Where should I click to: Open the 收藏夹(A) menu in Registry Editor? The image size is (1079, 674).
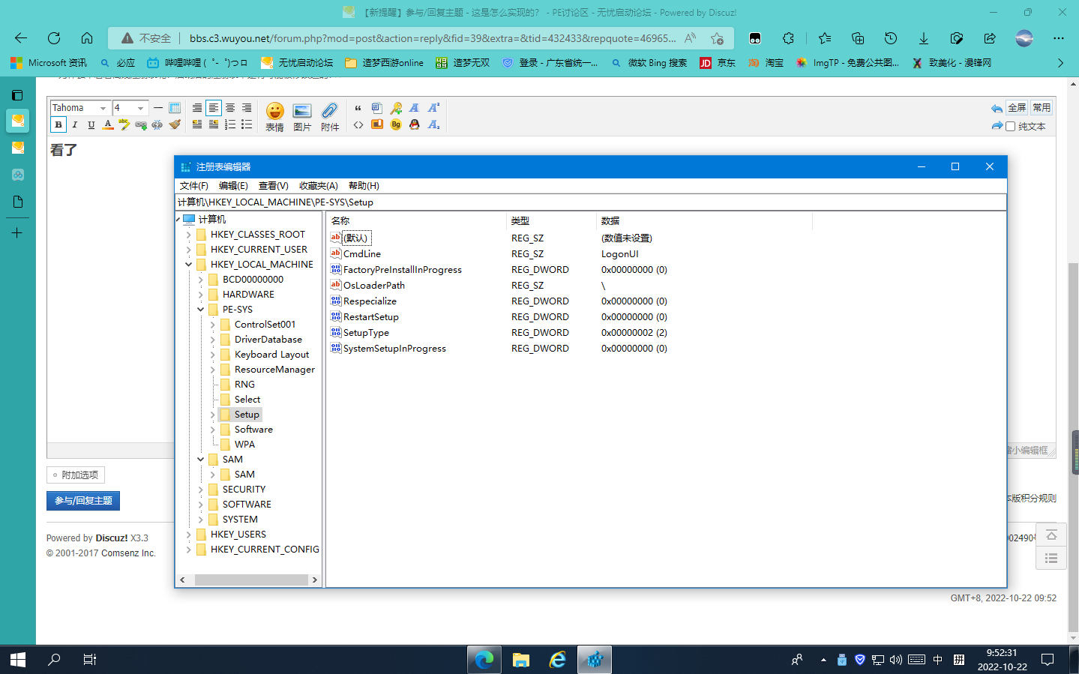tap(318, 186)
